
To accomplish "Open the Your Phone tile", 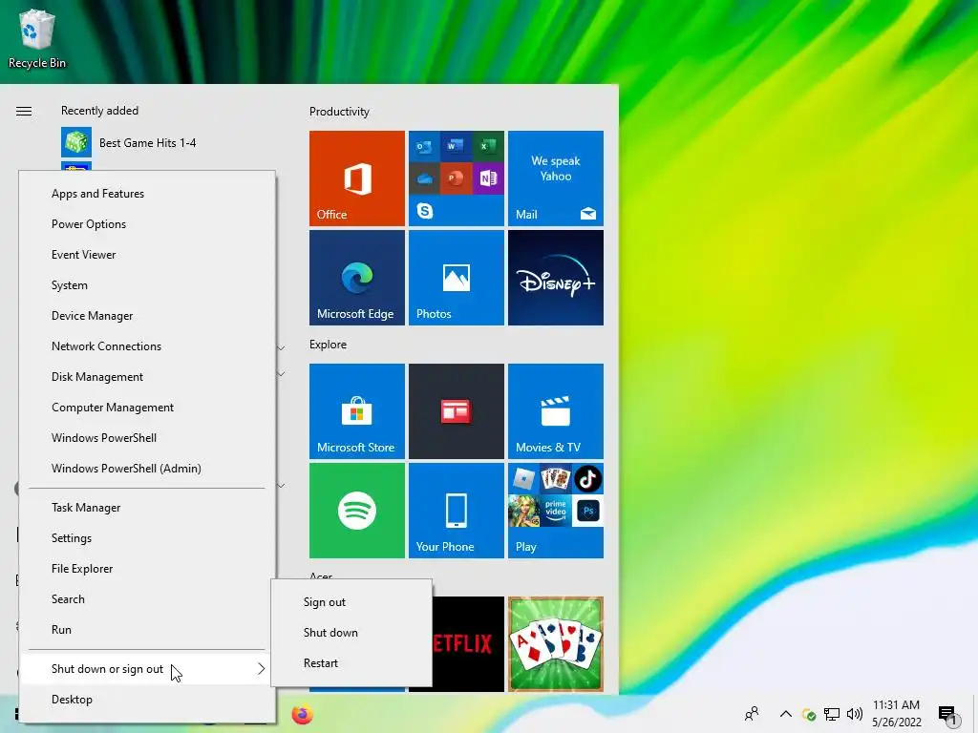I will tap(457, 511).
